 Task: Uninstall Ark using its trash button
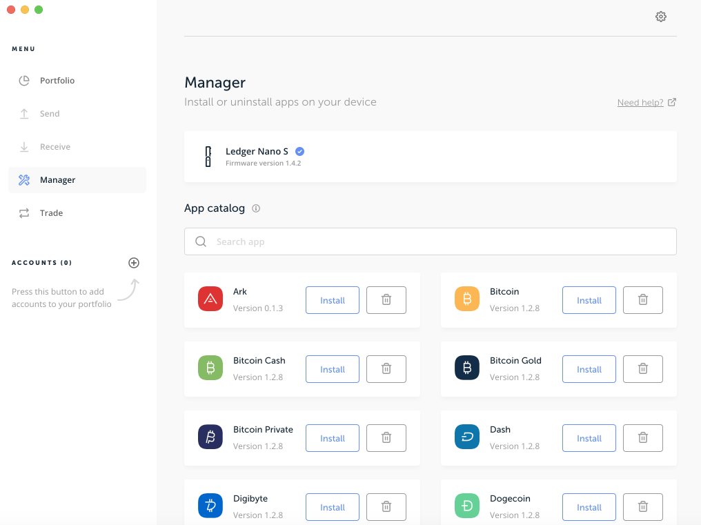click(386, 300)
